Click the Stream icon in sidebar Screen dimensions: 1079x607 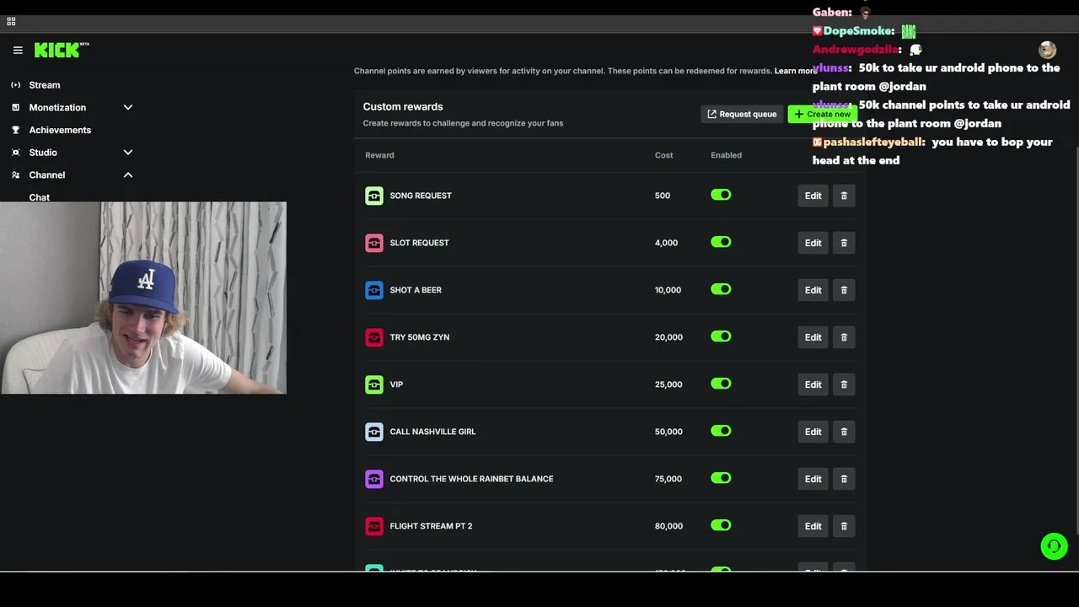(16, 85)
